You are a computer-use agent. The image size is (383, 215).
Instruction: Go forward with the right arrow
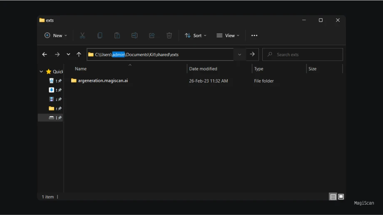[x=57, y=54]
